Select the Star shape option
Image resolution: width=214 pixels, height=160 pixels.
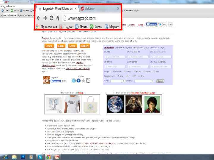coord(154,71)
